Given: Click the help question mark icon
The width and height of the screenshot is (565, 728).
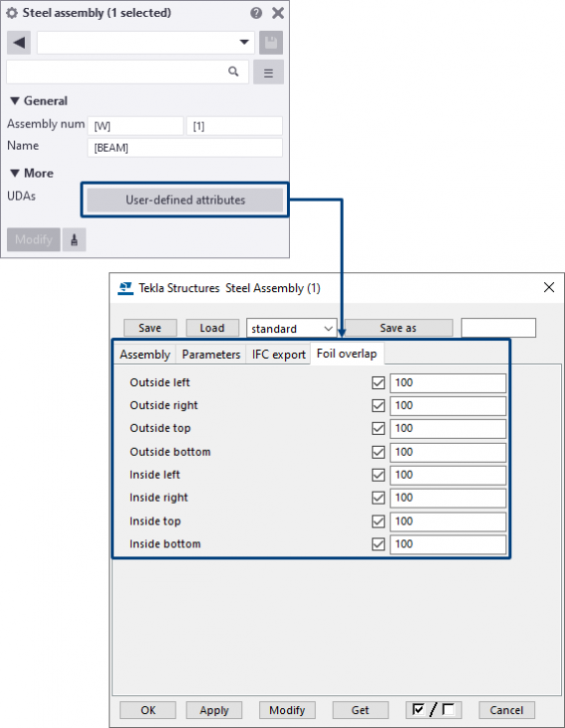Looking at the screenshot, I should pyautogui.click(x=256, y=13).
